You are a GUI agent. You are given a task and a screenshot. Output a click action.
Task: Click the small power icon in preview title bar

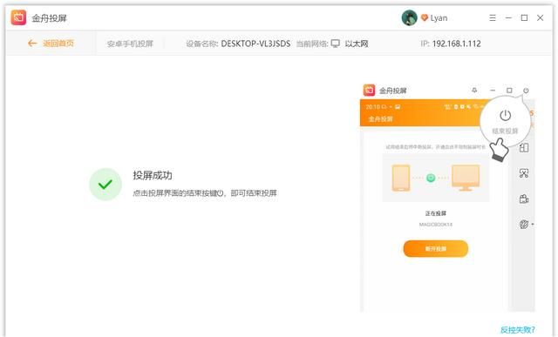click(526, 91)
